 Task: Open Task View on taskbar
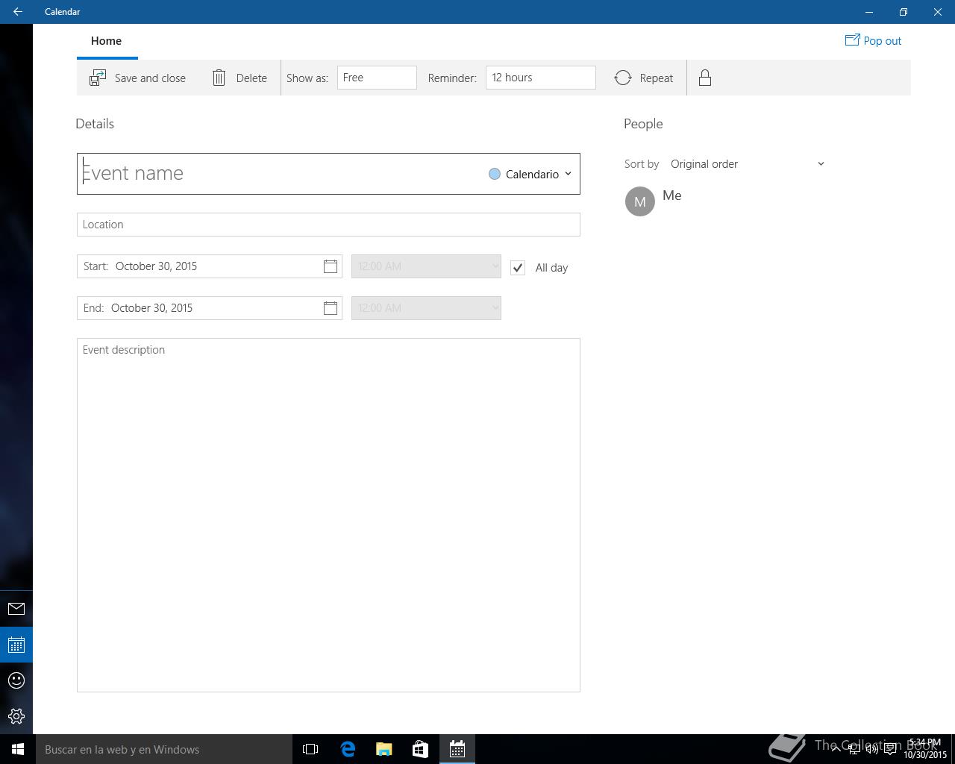click(x=310, y=749)
